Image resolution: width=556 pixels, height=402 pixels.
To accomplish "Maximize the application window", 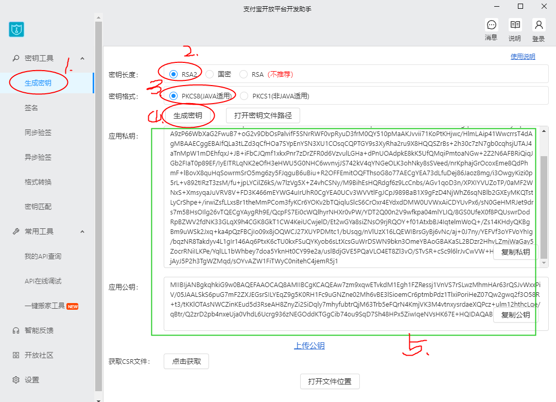I will [x=520, y=6].
